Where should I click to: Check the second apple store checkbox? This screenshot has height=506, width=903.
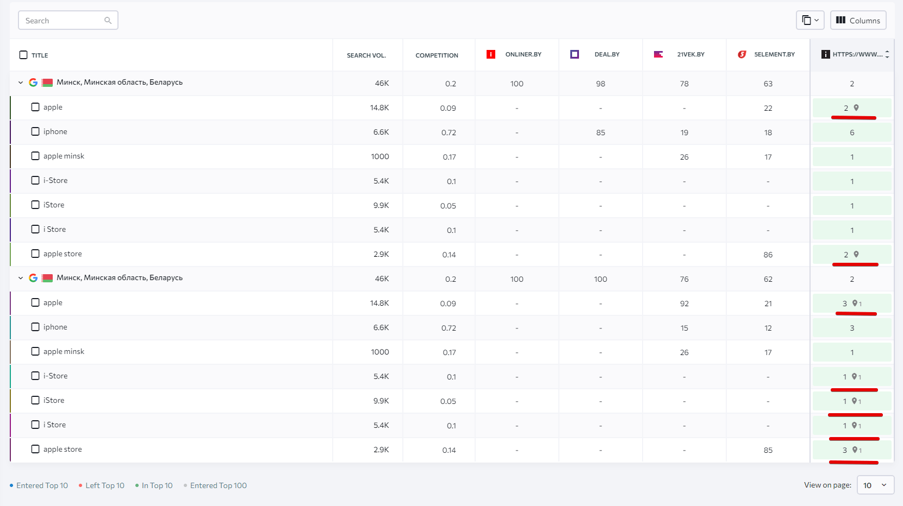[35, 449]
